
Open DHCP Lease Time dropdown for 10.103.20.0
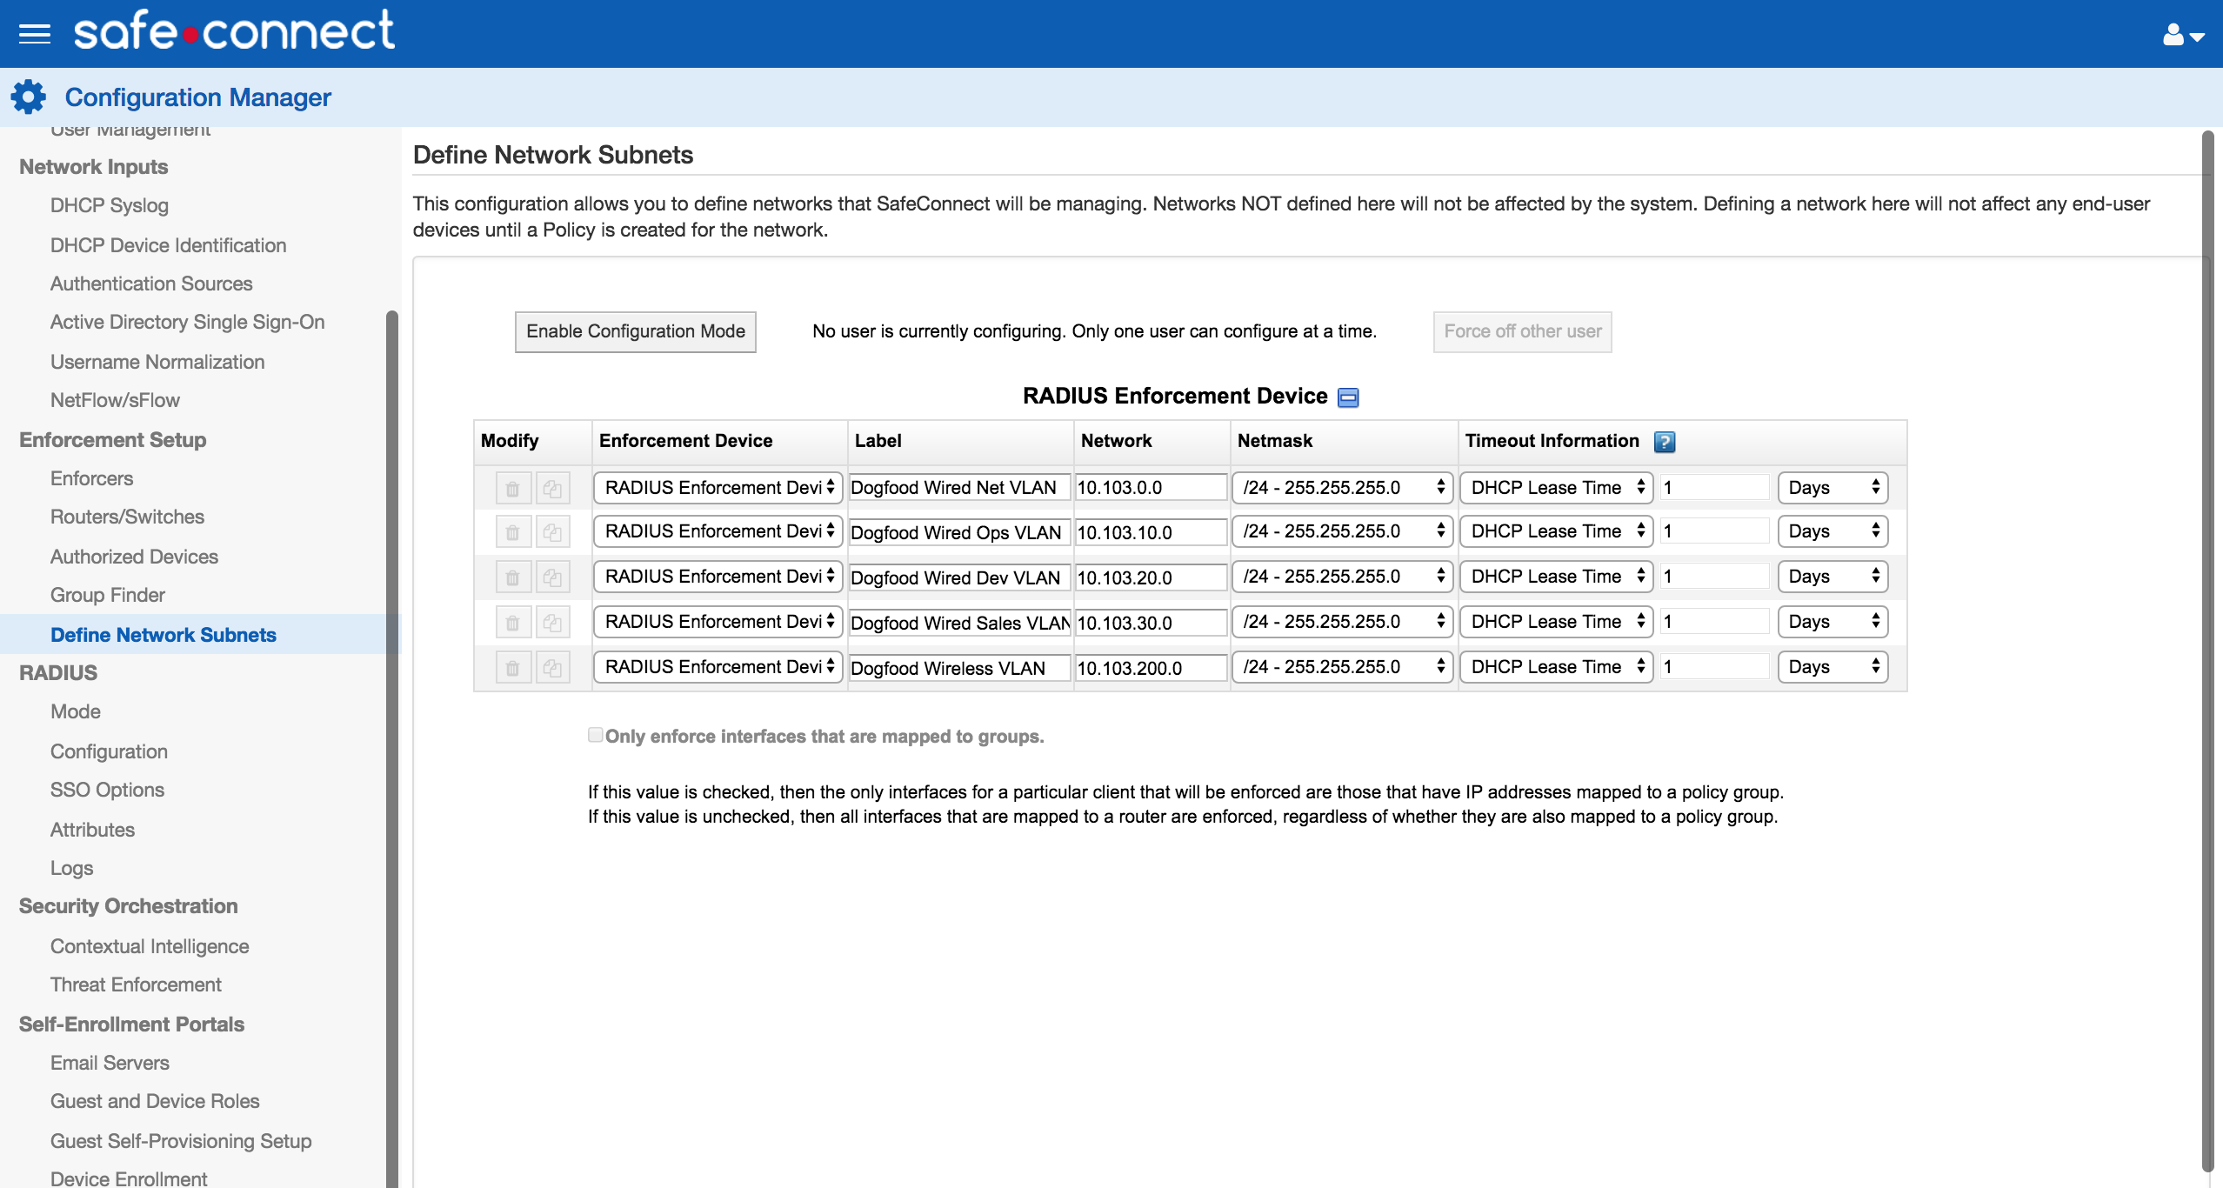click(x=1556, y=577)
